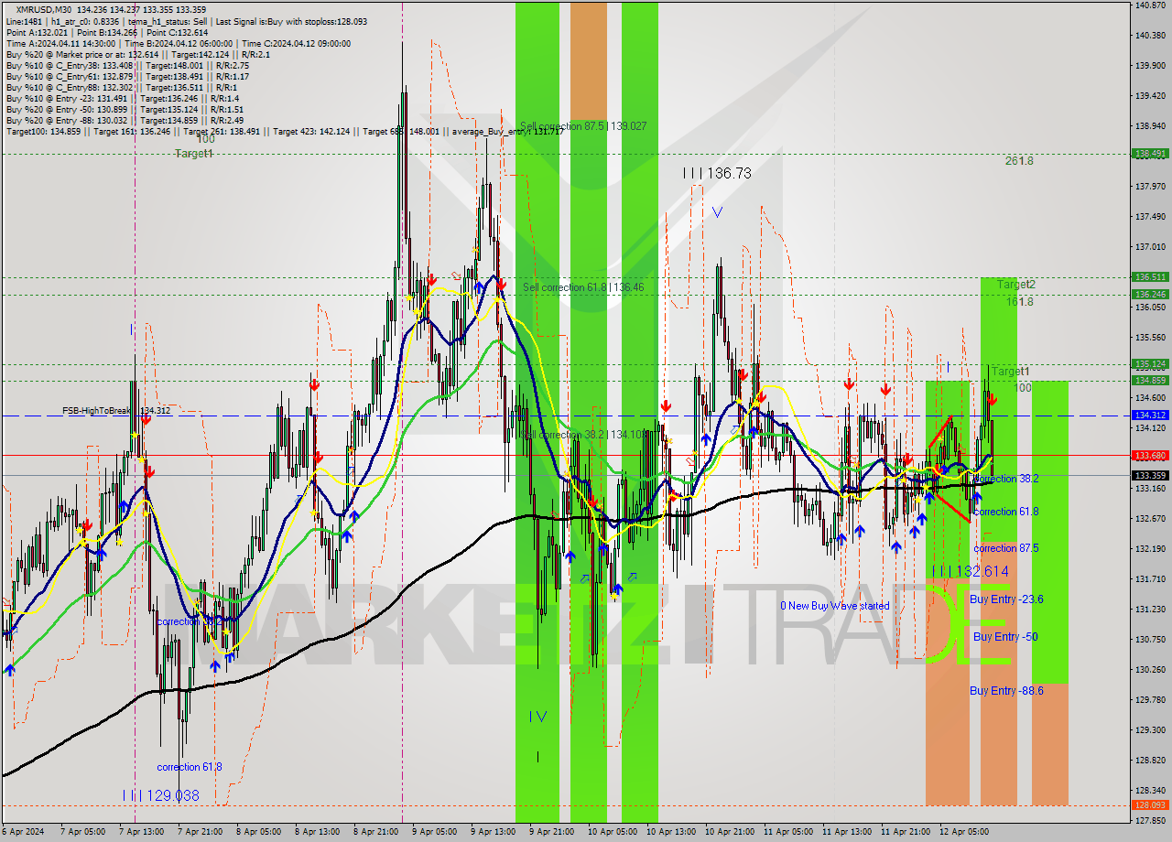Image resolution: width=1172 pixels, height=842 pixels.
Task: Click the 'Buy Entry -23.6' label
Action: 1006,599
